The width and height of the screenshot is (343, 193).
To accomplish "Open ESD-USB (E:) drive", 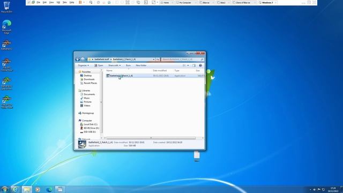I will click(x=88, y=132).
